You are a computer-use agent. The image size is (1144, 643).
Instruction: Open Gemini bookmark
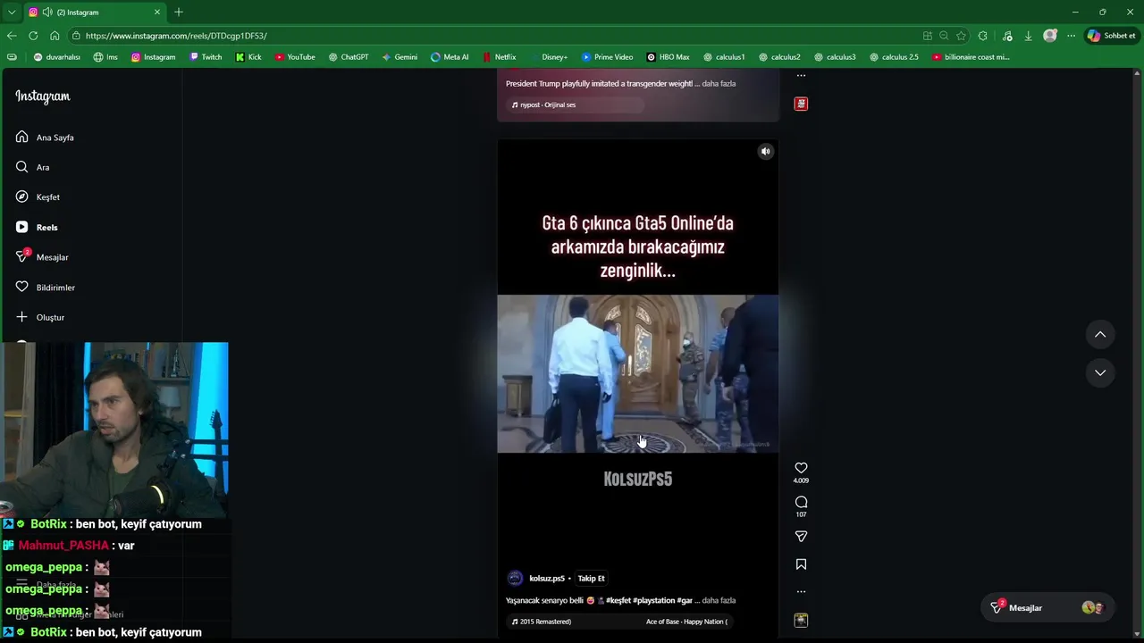[x=400, y=57]
